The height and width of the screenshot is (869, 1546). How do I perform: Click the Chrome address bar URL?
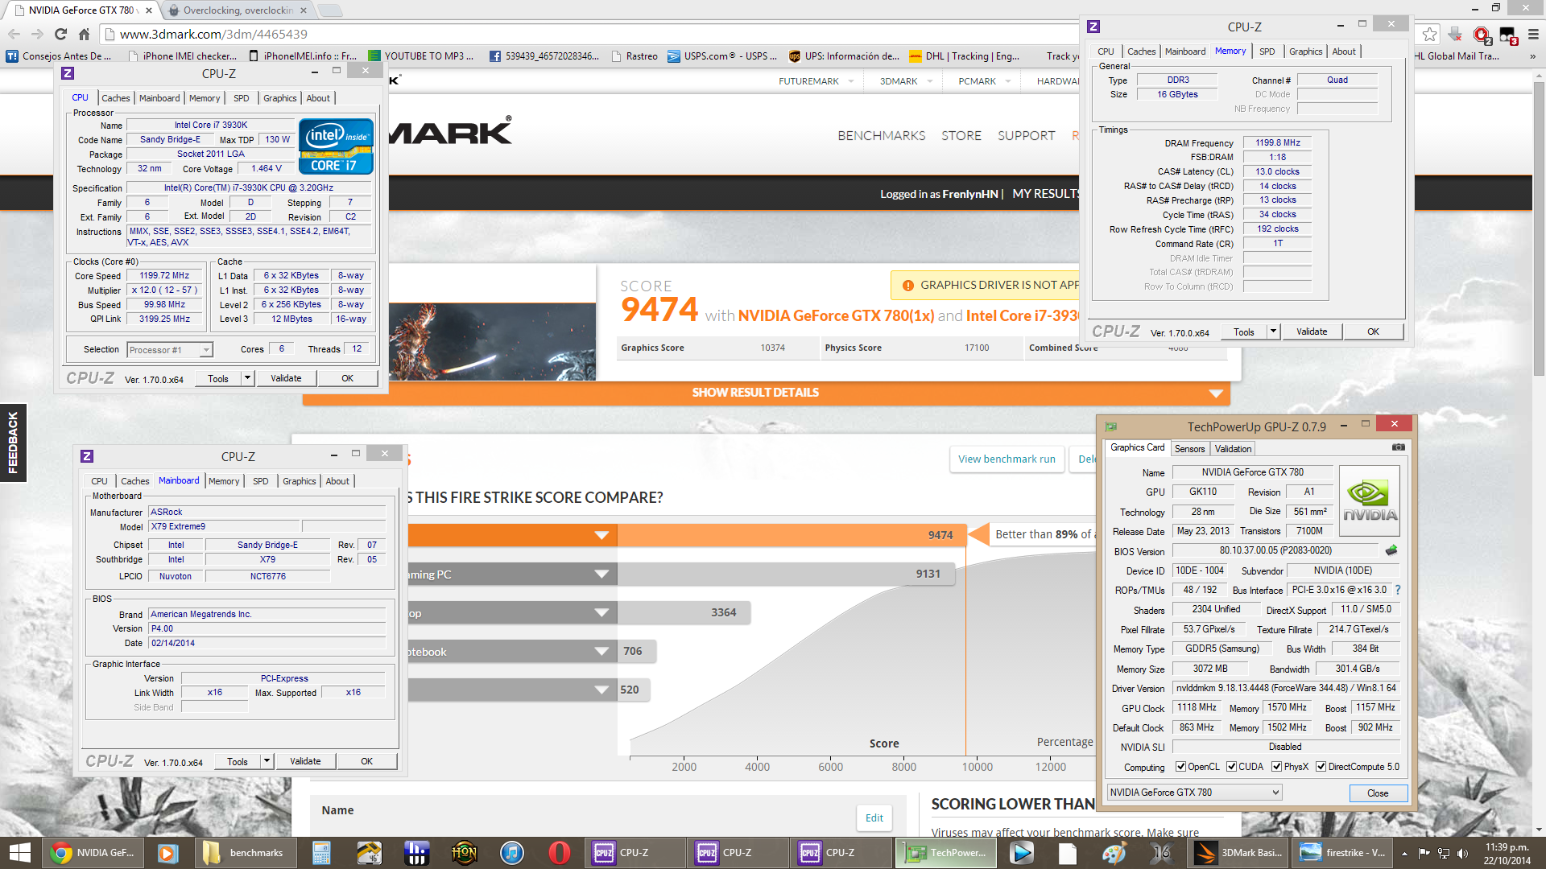213,34
